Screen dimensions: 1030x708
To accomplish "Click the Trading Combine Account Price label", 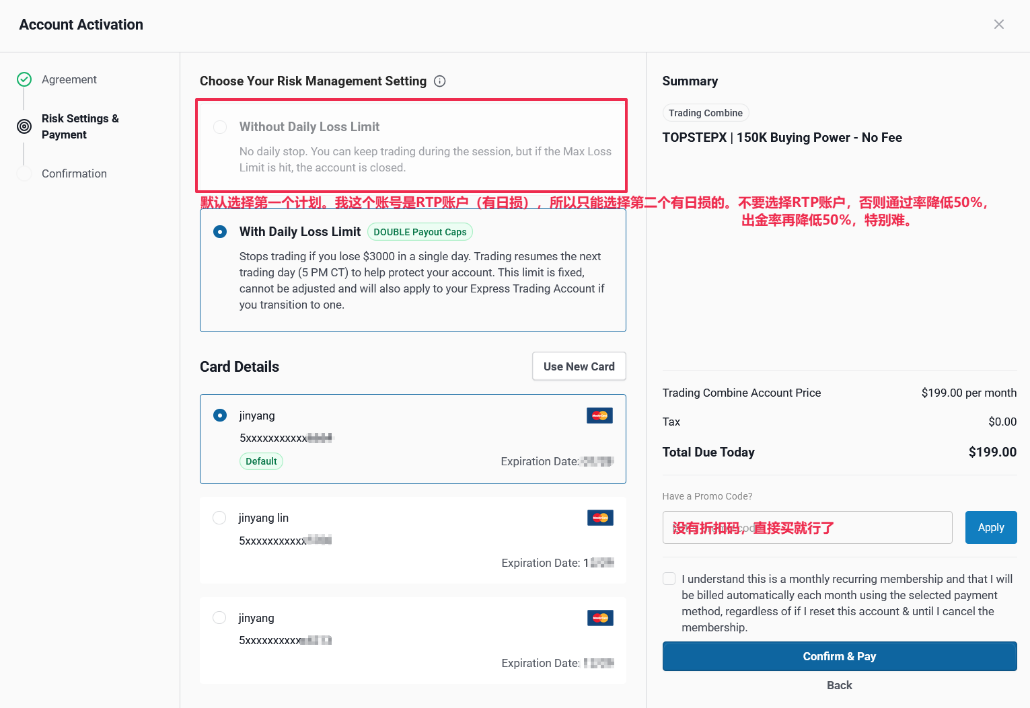I will (x=741, y=393).
